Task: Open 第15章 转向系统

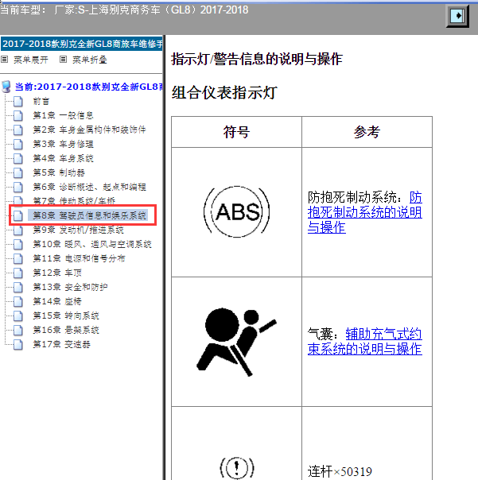Action: (x=66, y=315)
